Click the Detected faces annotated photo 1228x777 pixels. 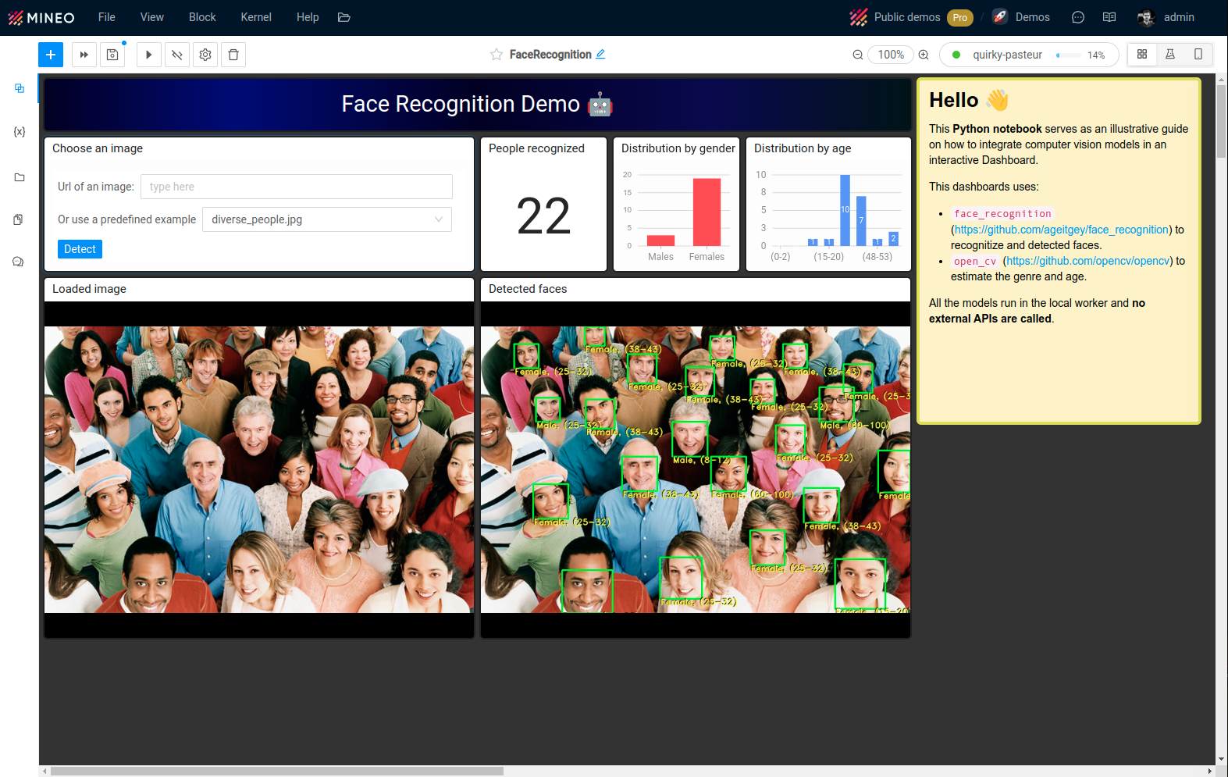696,469
